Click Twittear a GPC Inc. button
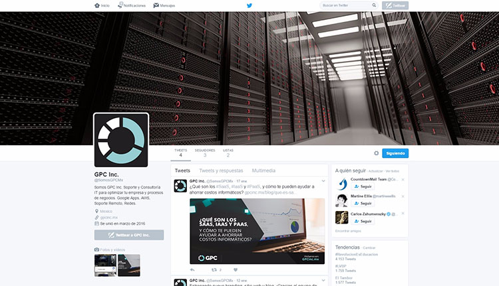The image size is (499, 286). click(x=129, y=235)
